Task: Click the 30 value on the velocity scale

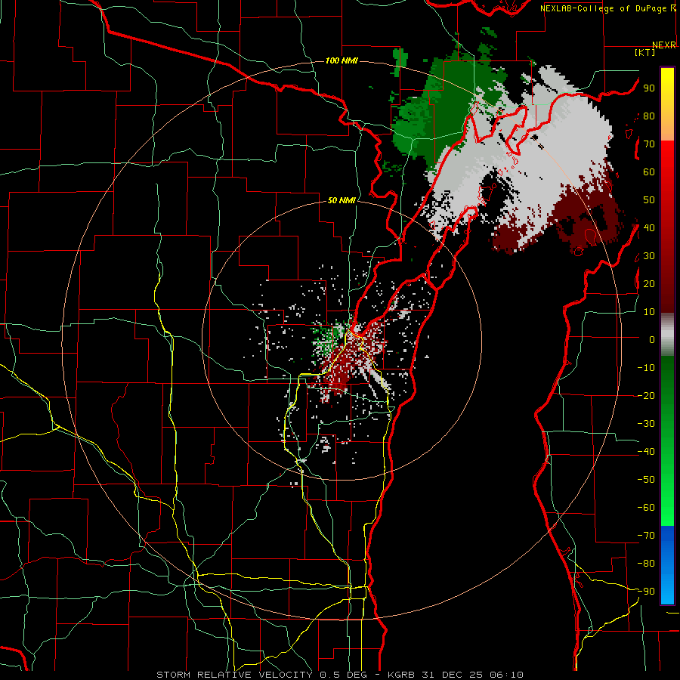Action: pyautogui.click(x=649, y=256)
